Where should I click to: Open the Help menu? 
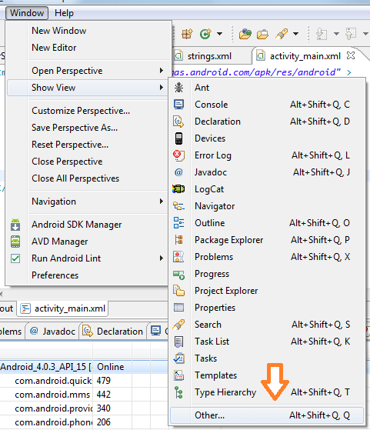click(x=64, y=13)
